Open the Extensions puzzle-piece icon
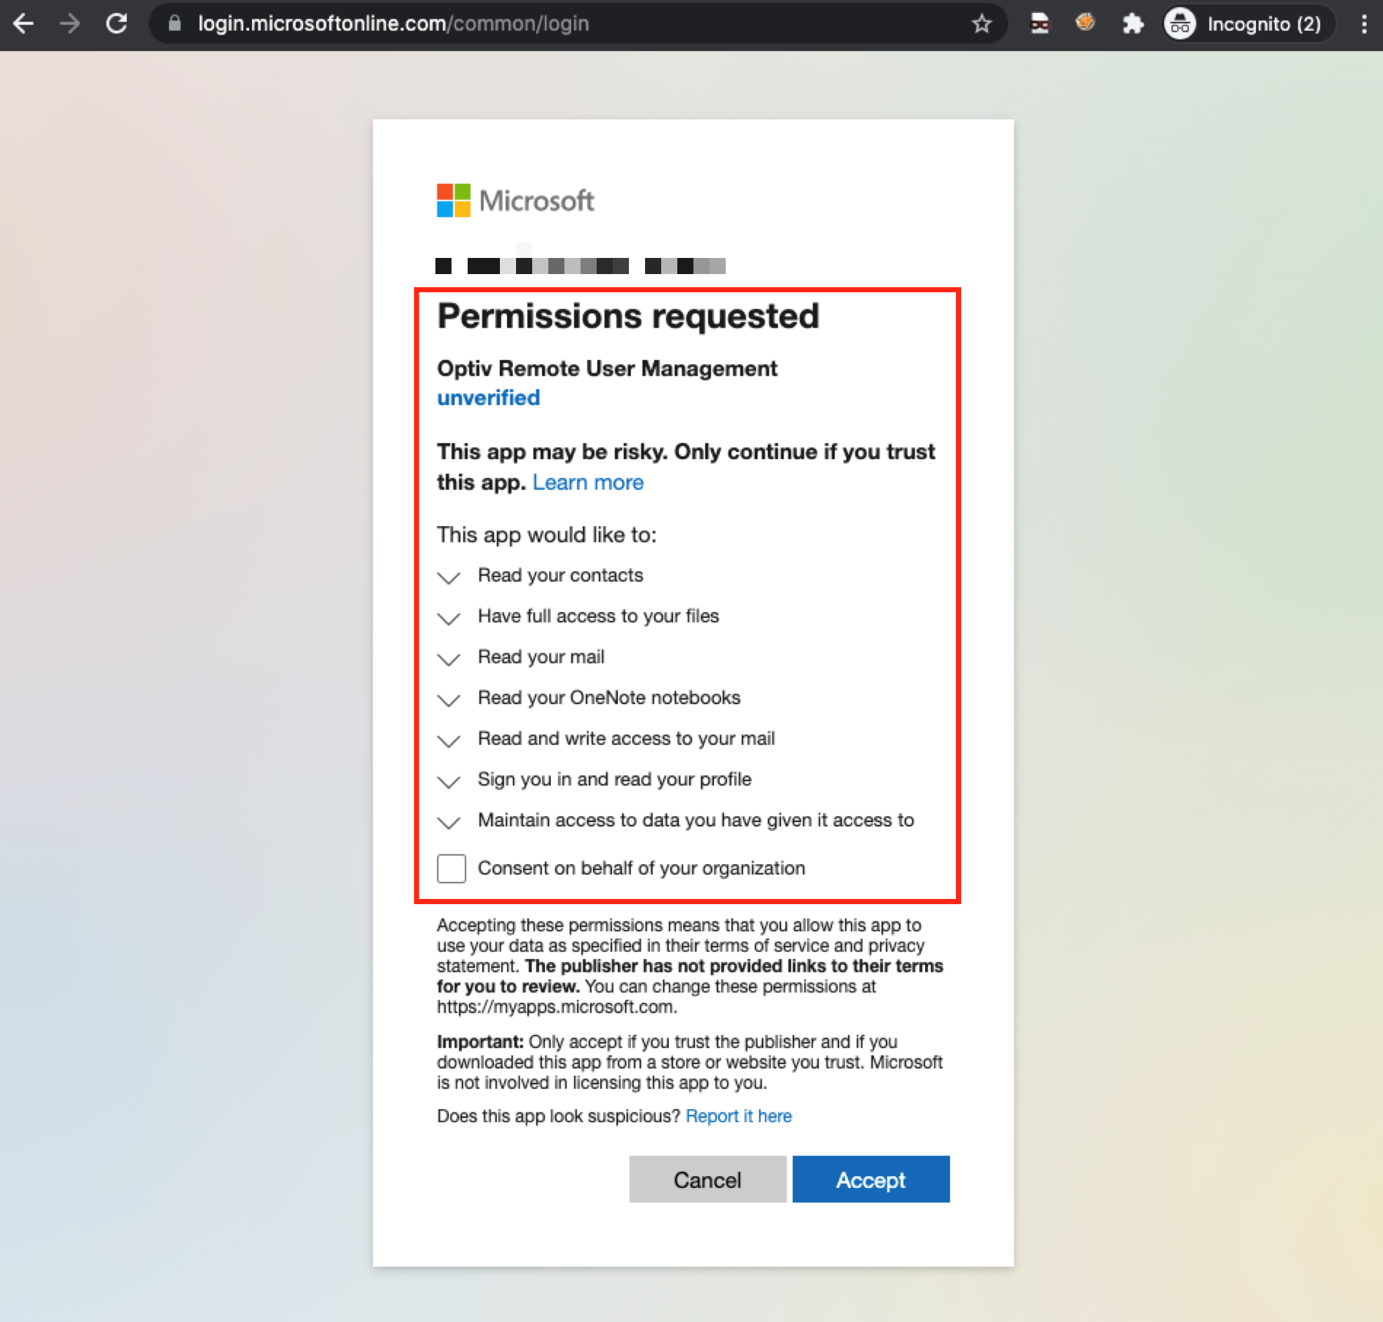The height and width of the screenshot is (1322, 1383). [x=1132, y=24]
